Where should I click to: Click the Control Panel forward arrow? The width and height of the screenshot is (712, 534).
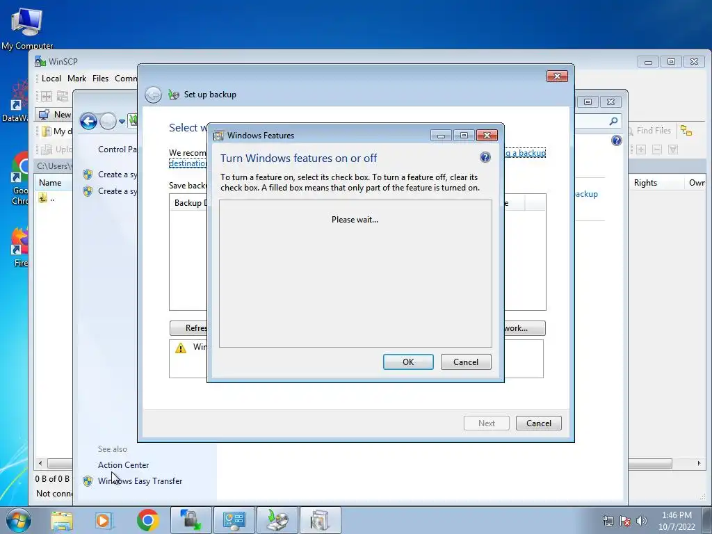point(108,121)
